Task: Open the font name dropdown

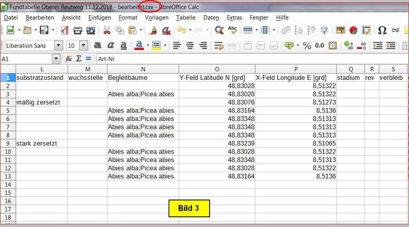Action: pyautogui.click(x=58, y=46)
